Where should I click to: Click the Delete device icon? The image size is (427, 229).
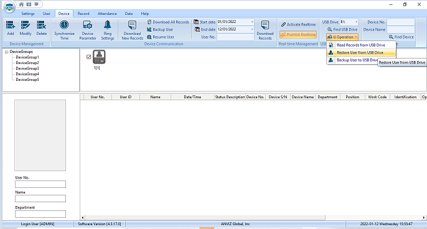point(41,25)
